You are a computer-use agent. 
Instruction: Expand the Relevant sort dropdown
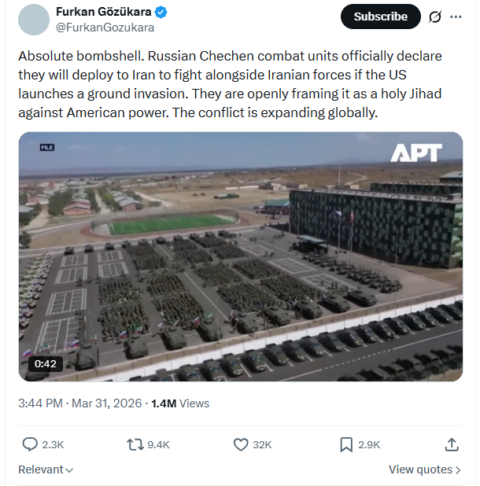point(46,469)
